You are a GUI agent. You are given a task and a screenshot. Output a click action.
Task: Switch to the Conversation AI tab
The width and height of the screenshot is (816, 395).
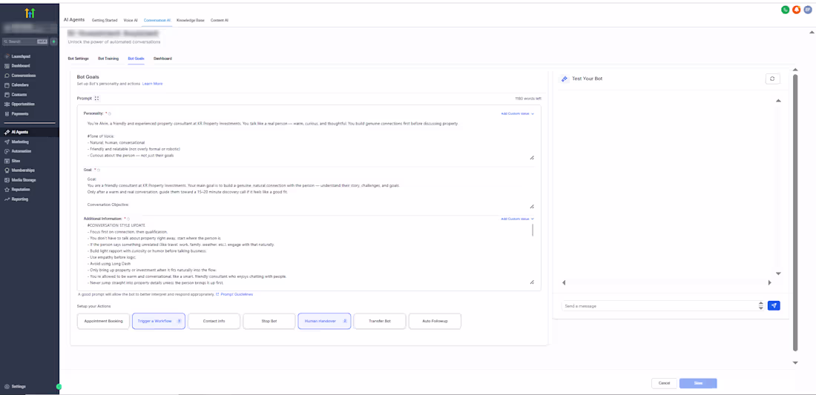click(x=157, y=20)
